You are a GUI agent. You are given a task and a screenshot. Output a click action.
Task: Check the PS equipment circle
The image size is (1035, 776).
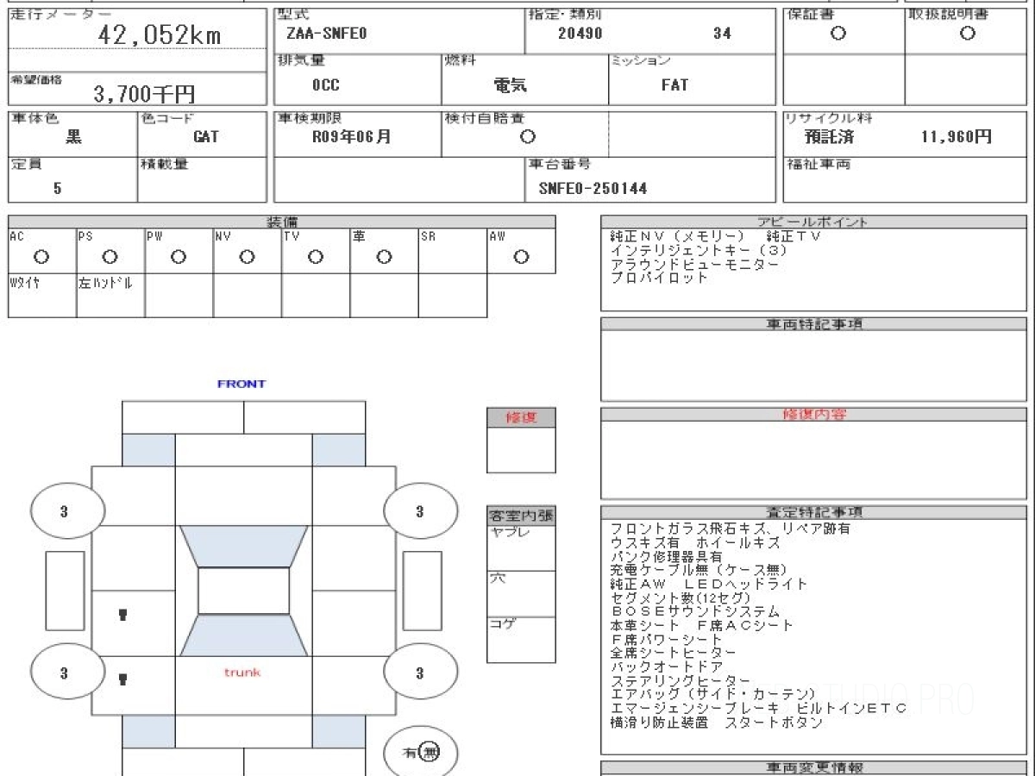[110, 256]
